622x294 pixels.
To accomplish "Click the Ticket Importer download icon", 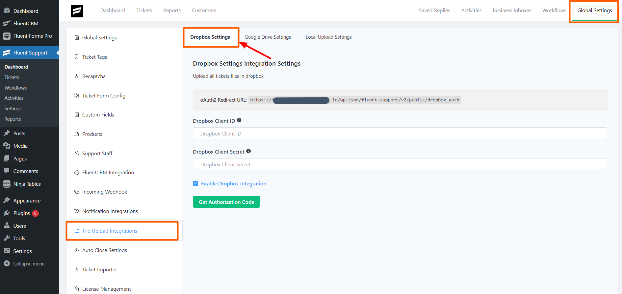I will pos(77,269).
